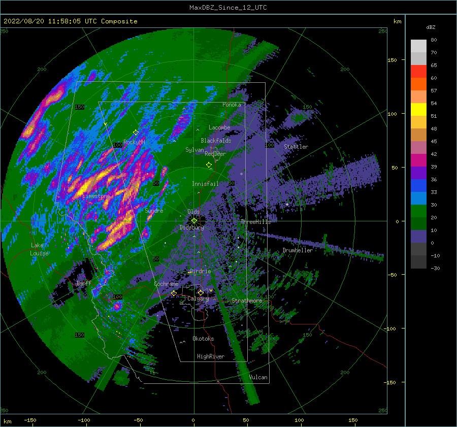Select the white 70-80 dBZ legend swatch
Screen dimensions: 457x427
point(418,46)
